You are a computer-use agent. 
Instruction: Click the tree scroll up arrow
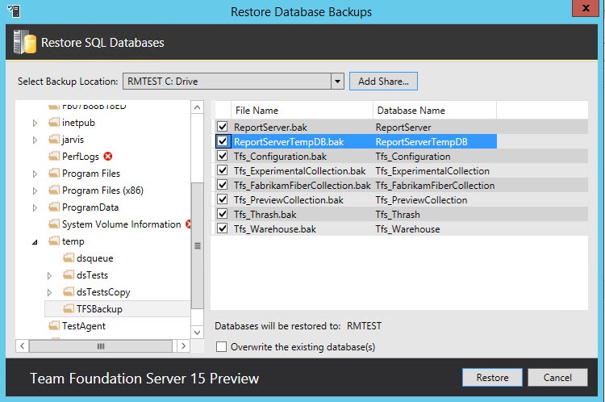[x=197, y=107]
